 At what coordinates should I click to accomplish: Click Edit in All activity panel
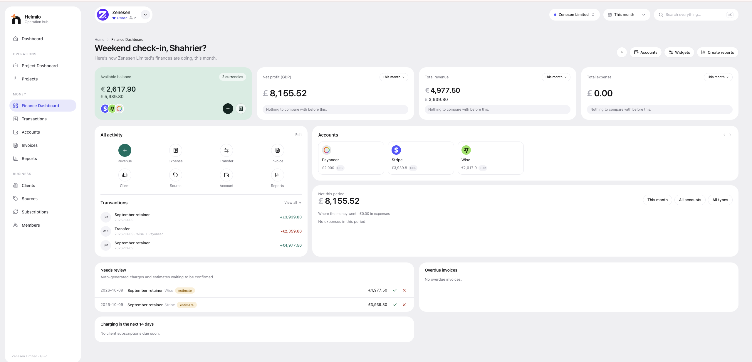pos(298,135)
